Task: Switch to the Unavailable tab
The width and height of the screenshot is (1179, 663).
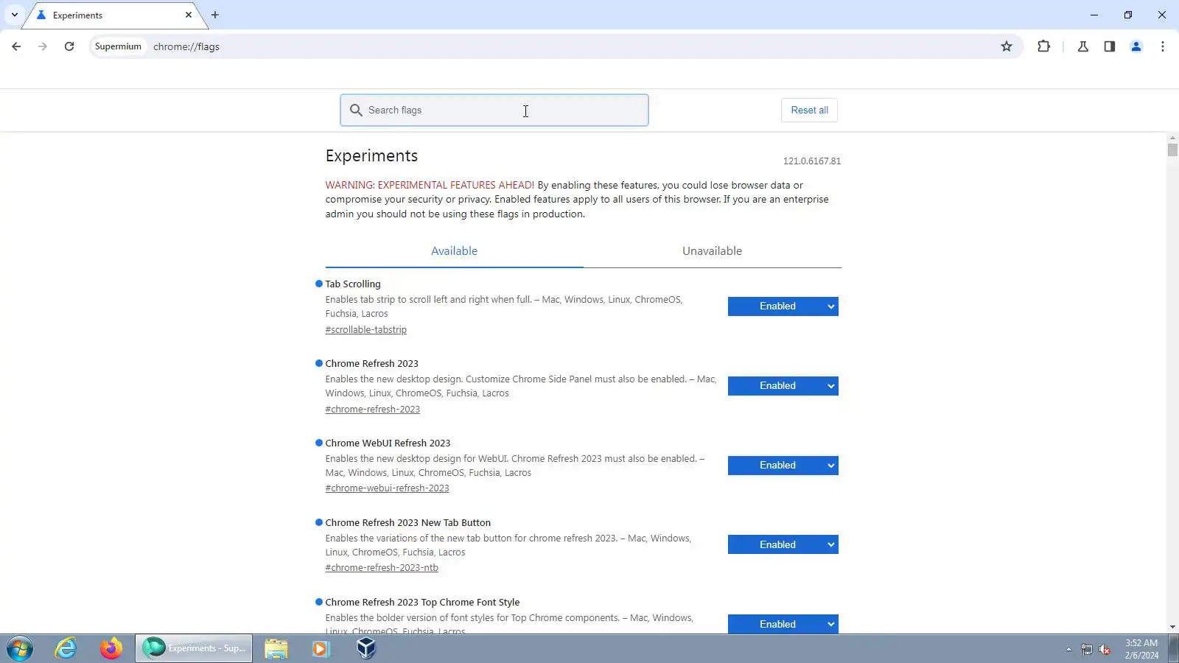Action: (712, 251)
